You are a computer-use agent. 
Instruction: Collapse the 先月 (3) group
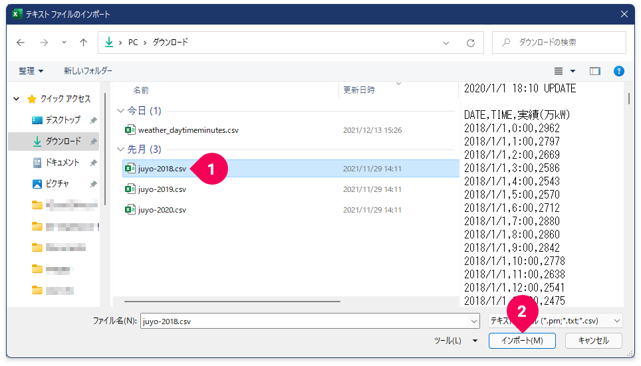coord(120,149)
